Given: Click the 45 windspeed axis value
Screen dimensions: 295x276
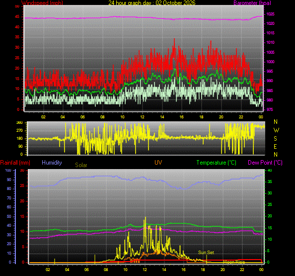Looking at the screenshot, I should point(17,17).
